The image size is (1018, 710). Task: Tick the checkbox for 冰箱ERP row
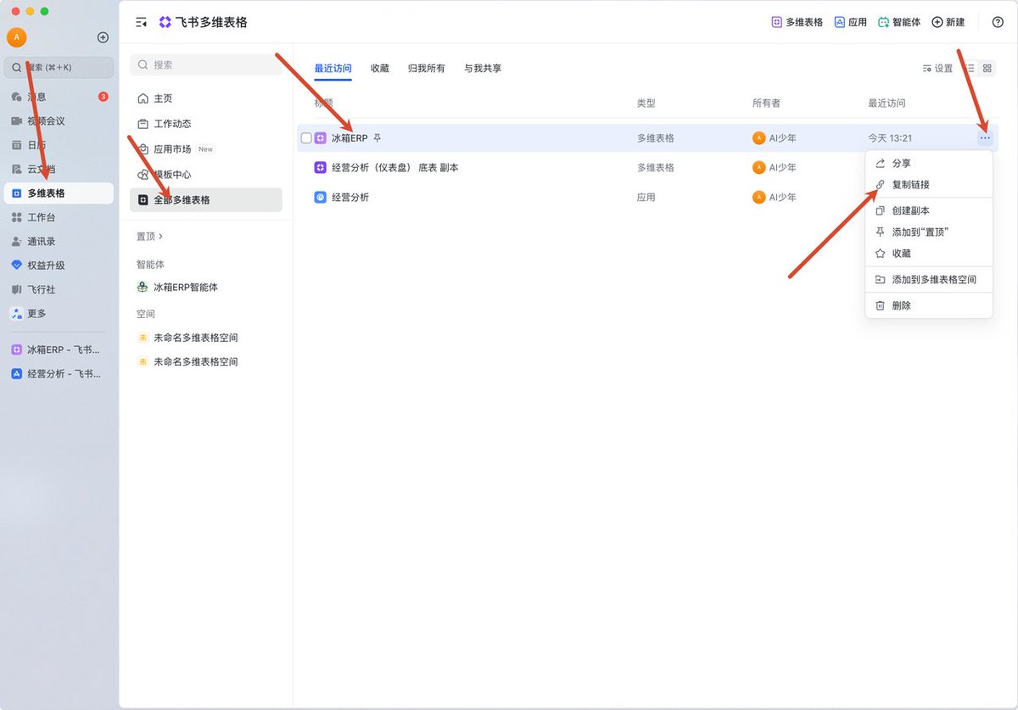point(306,138)
